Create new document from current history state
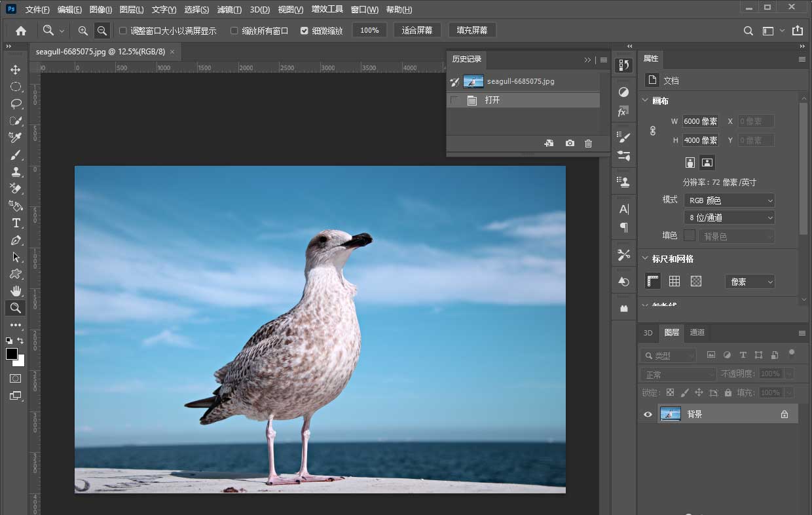 pyautogui.click(x=549, y=143)
